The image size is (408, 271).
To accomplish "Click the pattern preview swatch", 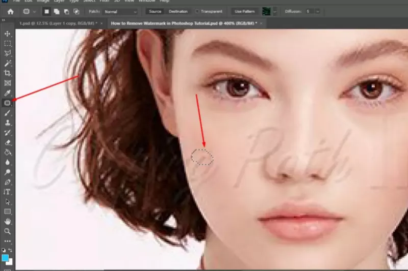I will tap(266, 11).
